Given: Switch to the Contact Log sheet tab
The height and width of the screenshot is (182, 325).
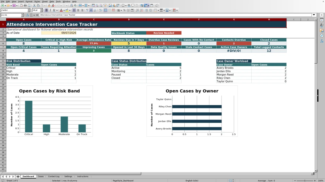Looking at the screenshot, I should click(54, 177).
